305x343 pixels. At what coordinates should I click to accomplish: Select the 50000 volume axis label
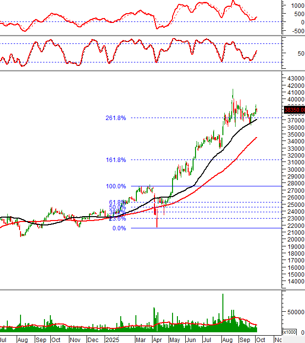pos(296,312)
